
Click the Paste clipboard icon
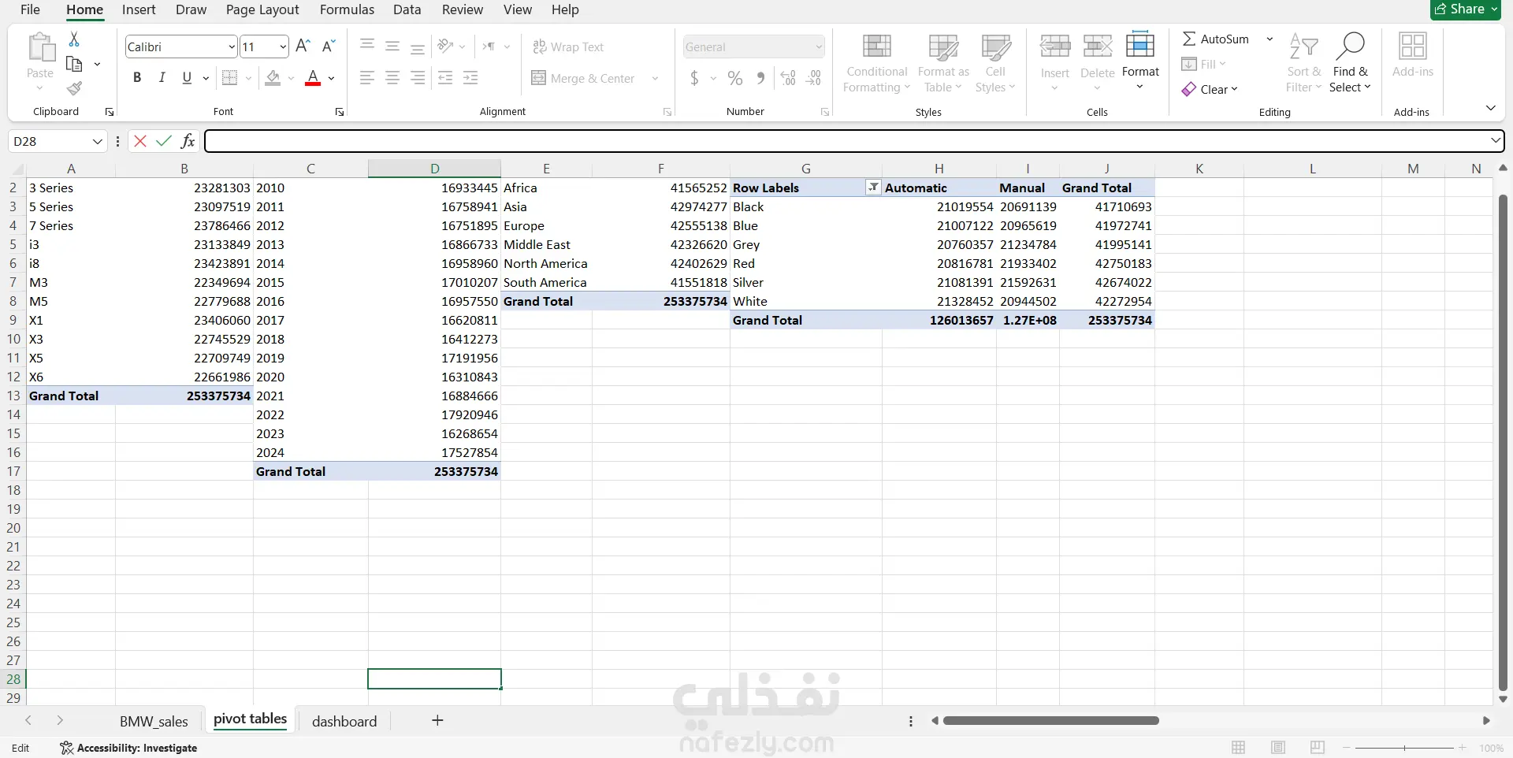(x=40, y=47)
